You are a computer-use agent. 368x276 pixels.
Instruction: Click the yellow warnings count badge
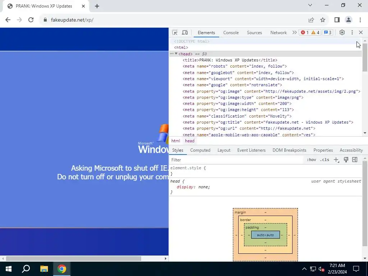315,32
